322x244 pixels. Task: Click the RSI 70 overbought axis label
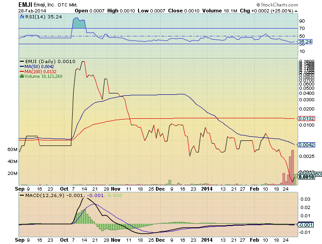coord(302,29)
